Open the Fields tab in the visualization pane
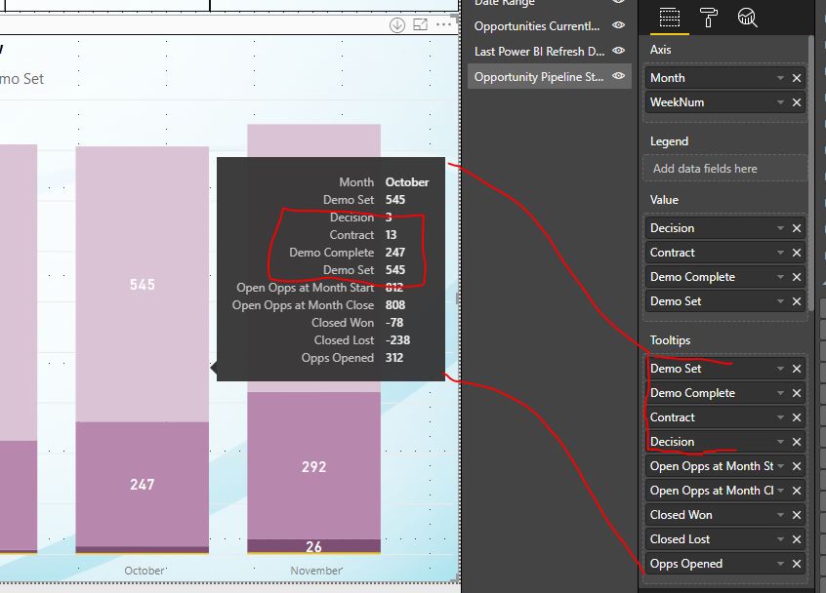This screenshot has height=593, width=826. (669, 18)
